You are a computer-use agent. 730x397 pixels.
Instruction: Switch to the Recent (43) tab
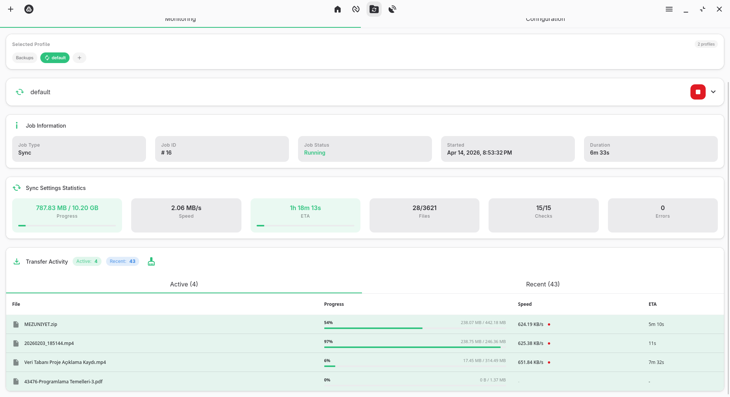click(543, 284)
